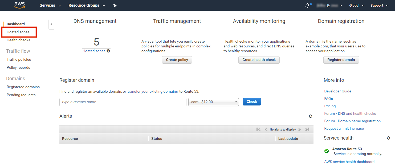This screenshot has width=395, height=167.
Task: Open Forum - Domain name registration link
Action: click(352, 121)
